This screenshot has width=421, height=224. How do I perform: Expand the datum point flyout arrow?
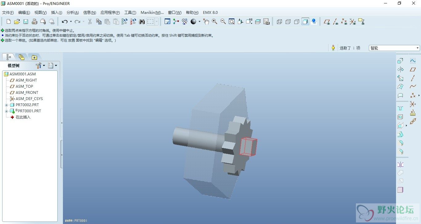419,96
